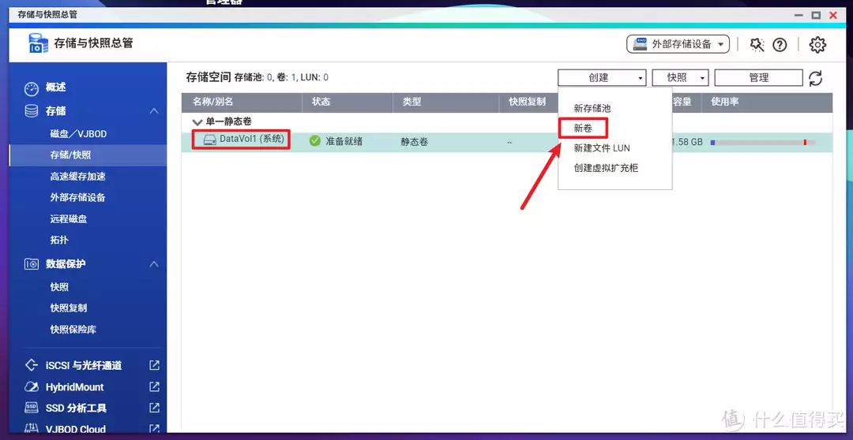This screenshot has width=853, height=440.
Task: Refresh the storage space list
Action: [815, 78]
